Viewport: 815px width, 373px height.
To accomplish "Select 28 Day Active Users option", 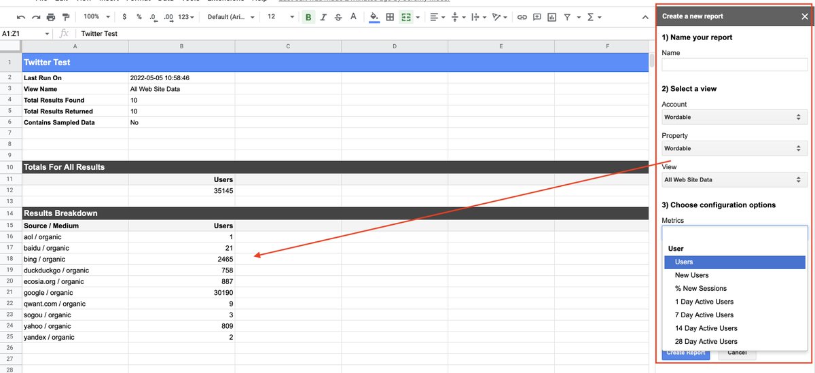I will pyautogui.click(x=735, y=342).
